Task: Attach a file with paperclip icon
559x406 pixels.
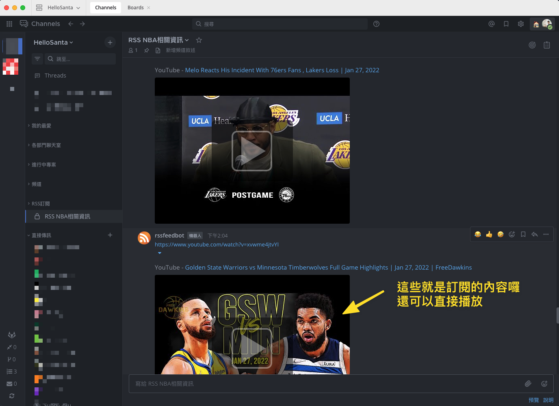Action: click(528, 384)
